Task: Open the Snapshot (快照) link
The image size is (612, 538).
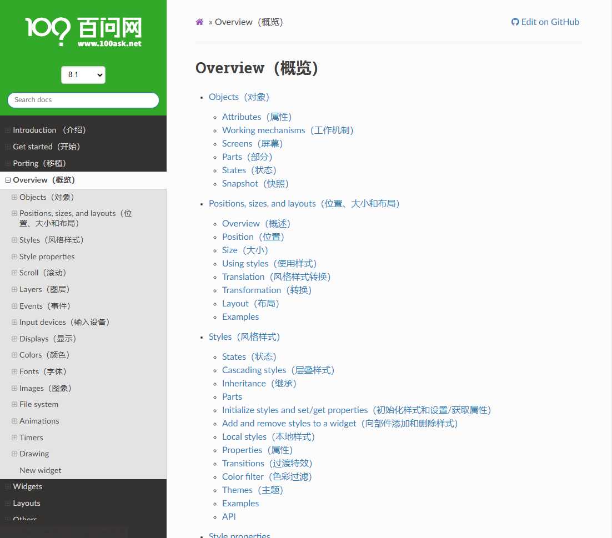Action: (x=255, y=183)
